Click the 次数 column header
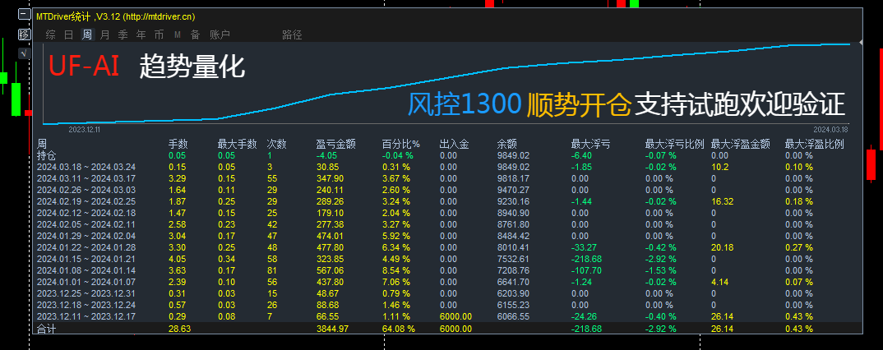This screenshot has height=350, width=883. tap(276, 144)
